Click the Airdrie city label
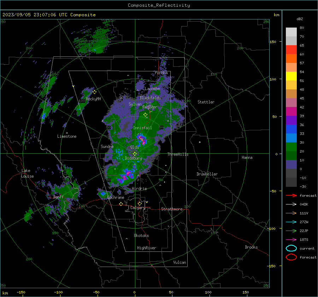 click(x=139, y=189)
